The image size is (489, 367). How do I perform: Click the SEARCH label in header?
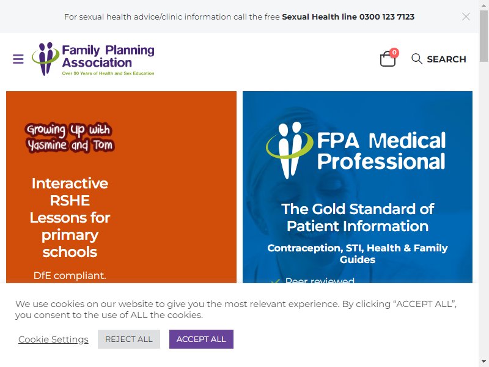446,59
